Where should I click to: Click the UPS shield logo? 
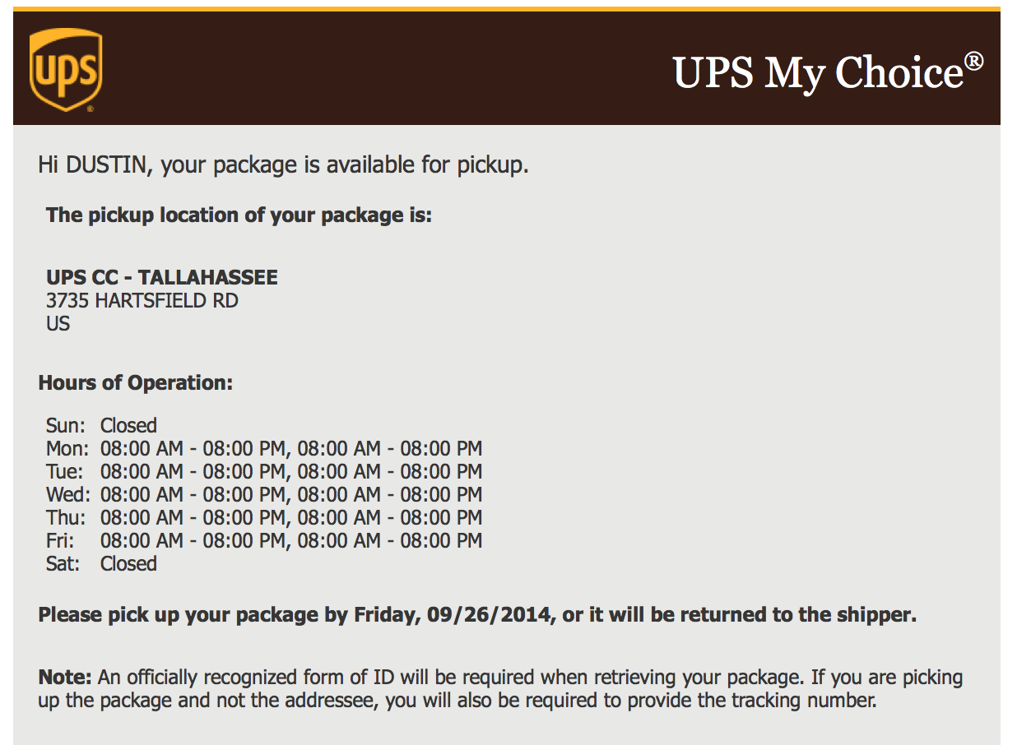(65, 71)
